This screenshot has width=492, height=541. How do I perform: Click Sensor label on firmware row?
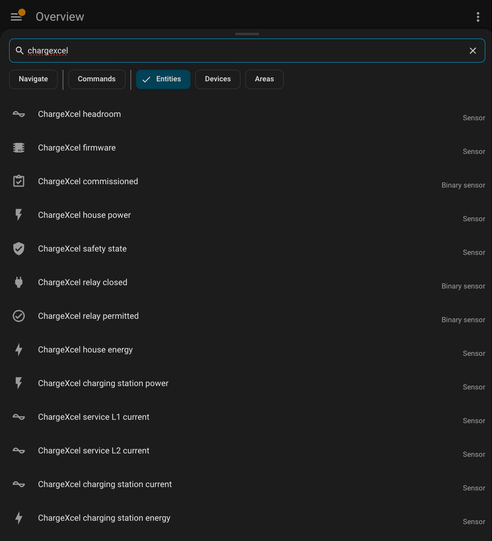(474, 151)
